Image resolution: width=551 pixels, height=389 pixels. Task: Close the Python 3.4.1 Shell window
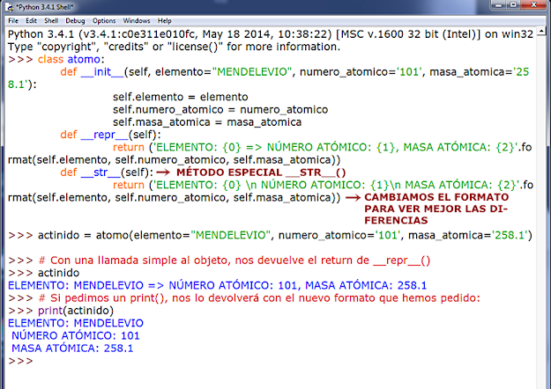534,4
